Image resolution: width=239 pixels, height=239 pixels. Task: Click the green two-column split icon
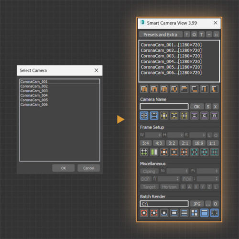pyautogui.click(x=154, y=152)
